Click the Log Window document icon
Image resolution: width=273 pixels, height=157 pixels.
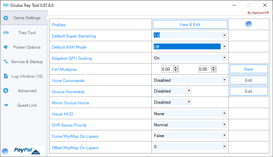[x=6, y=76]
